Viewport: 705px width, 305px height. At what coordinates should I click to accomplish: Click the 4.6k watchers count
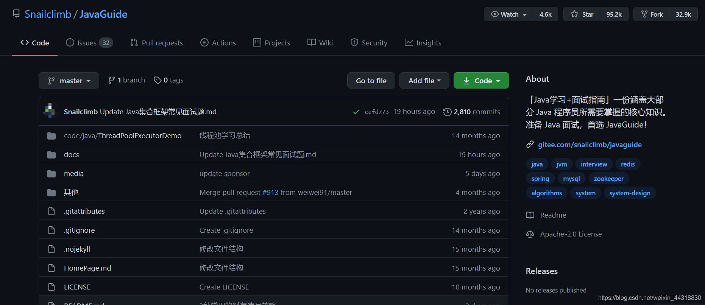545,14
